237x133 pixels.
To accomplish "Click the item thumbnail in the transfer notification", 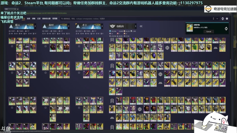I will pos(190,28).
